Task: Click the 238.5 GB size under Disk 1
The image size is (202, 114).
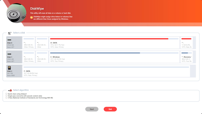Action: 10,59
